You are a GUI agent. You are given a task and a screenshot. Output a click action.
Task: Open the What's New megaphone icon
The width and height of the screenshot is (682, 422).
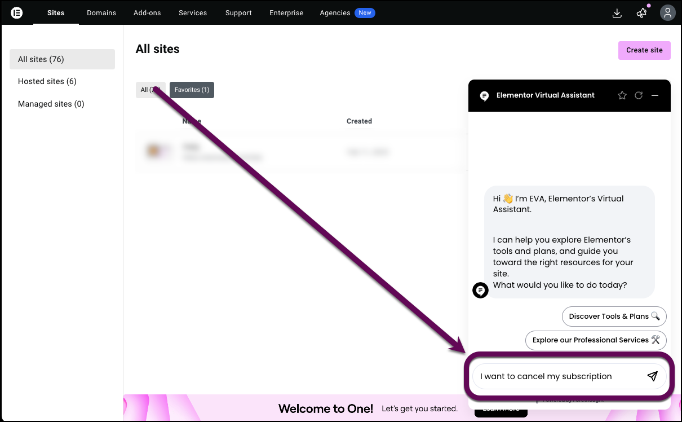coord(642,13)
